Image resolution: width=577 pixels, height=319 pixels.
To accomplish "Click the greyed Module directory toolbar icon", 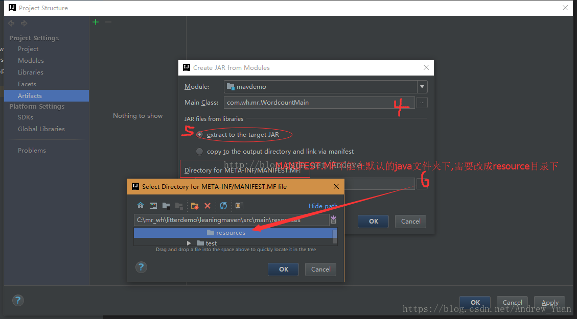I will click(179, 206).
